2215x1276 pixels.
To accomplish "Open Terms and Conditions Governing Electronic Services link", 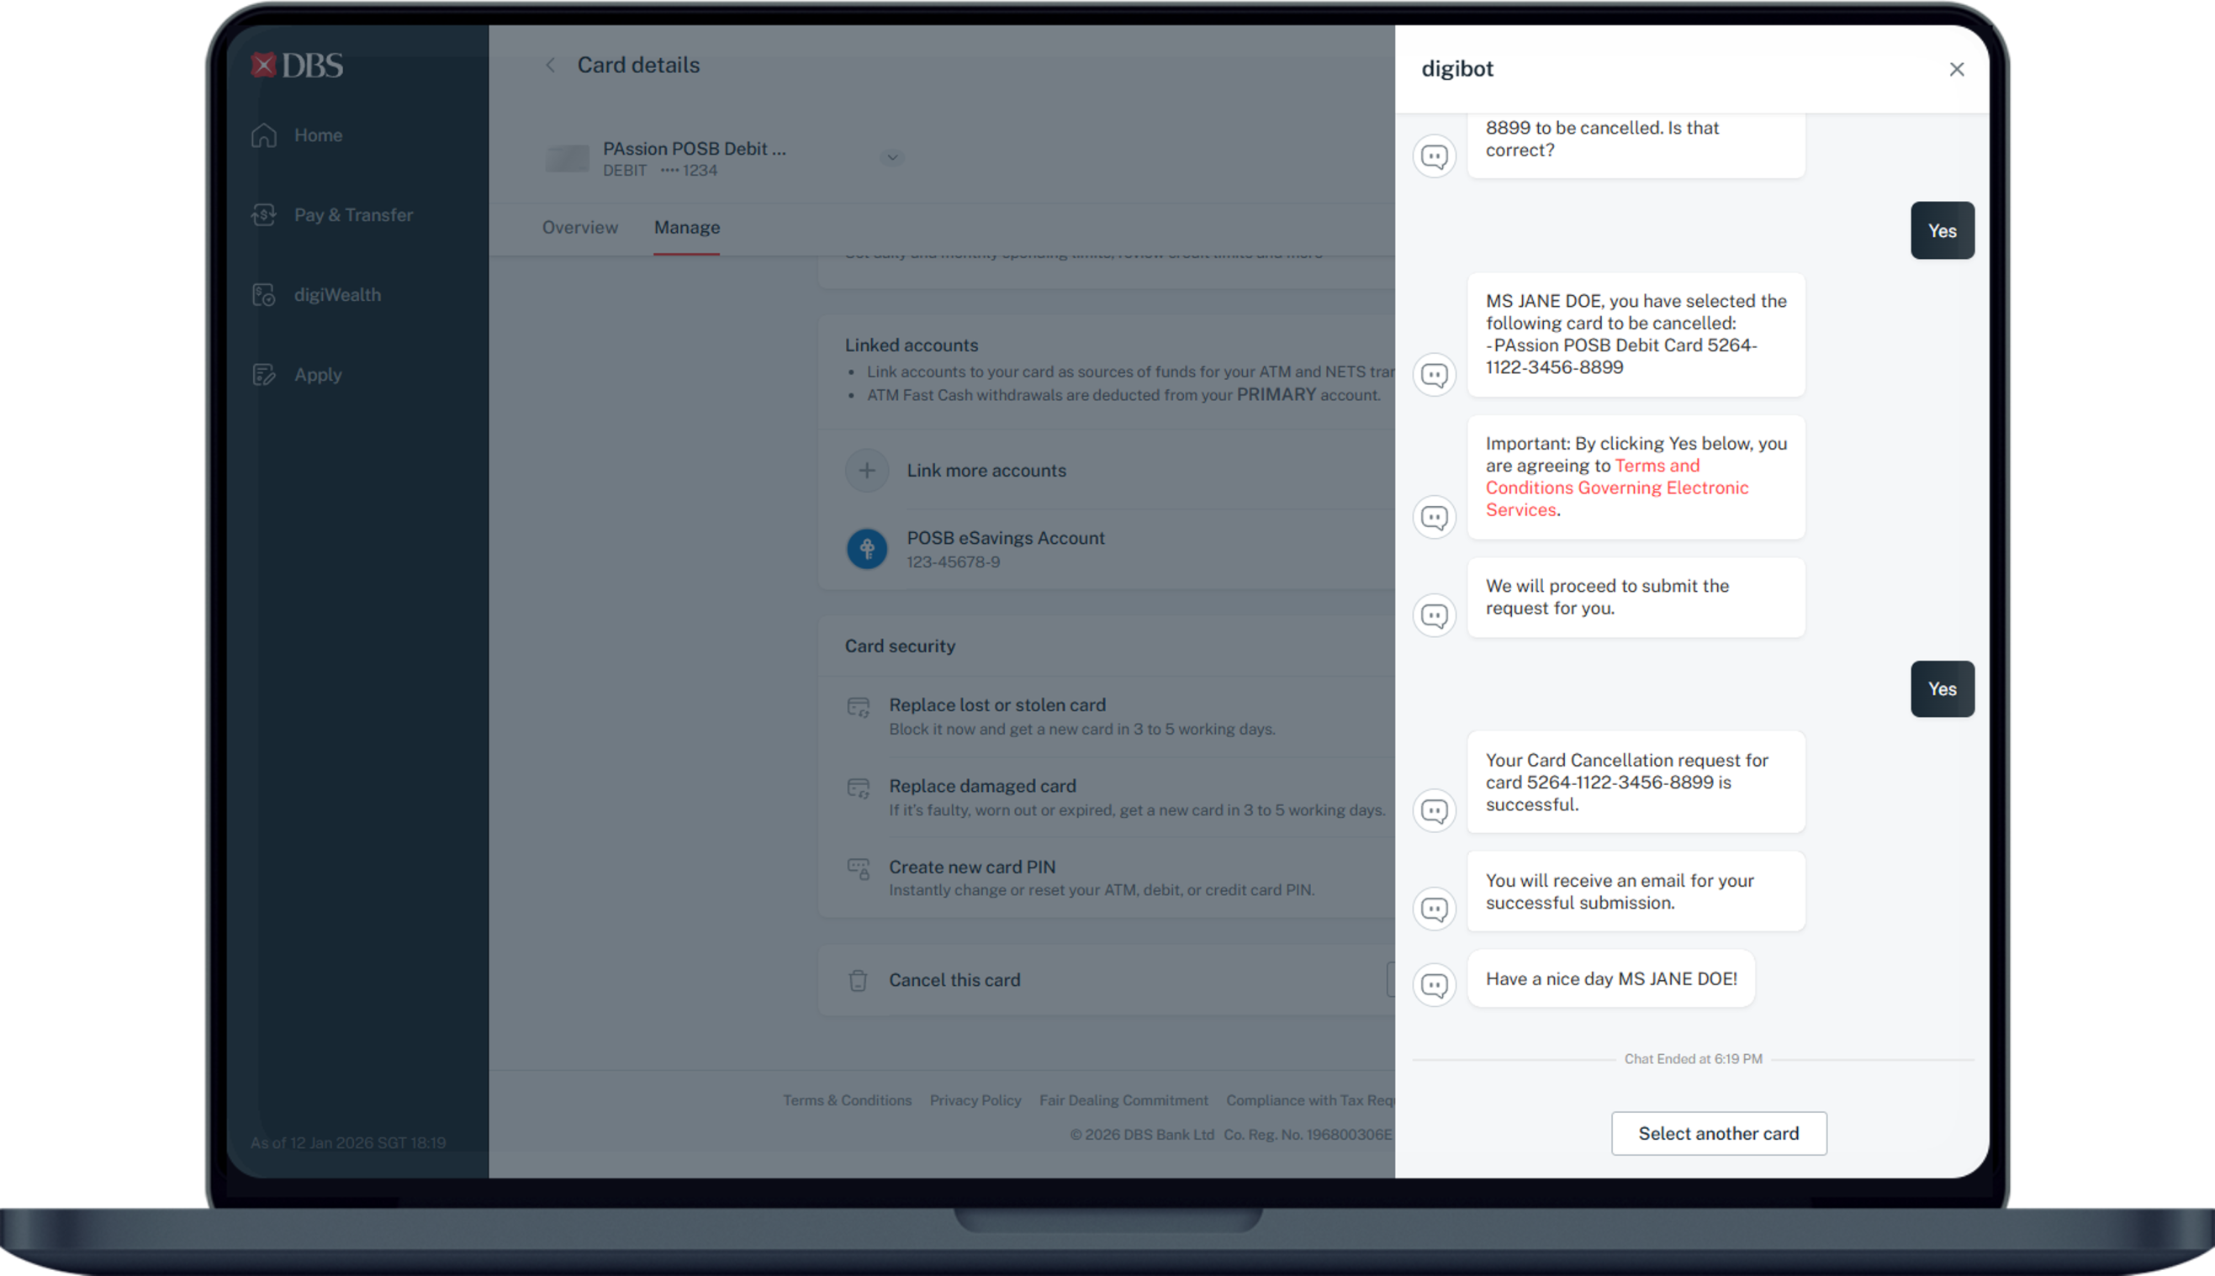I will point(1615,488).
